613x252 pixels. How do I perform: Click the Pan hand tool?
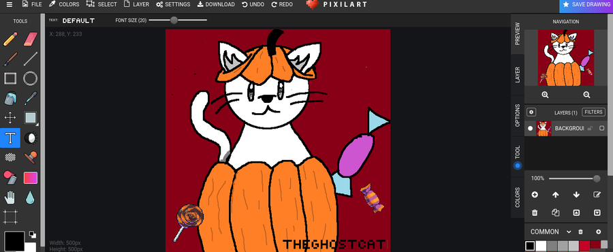tap(10, 198)
